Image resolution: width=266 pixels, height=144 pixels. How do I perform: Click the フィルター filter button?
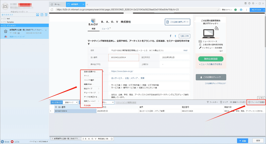click(212, 102)
